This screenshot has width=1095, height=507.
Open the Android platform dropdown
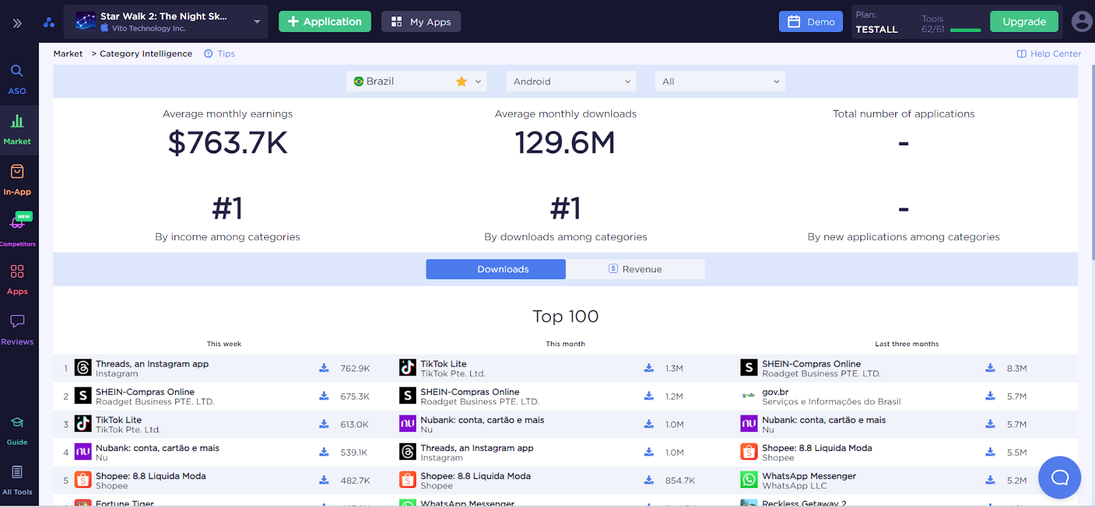pyautogui.click(x=571, y=81)
